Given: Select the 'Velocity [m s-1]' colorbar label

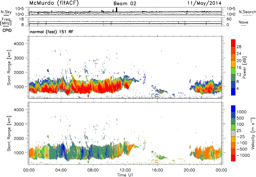Looking at the screenshot, I should click(x=253, y=133).
